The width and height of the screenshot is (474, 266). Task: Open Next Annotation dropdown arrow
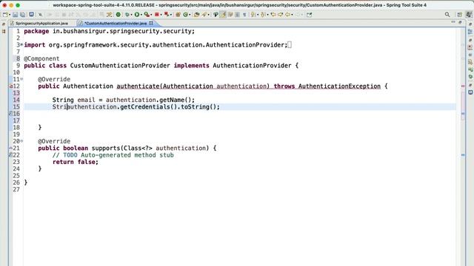click(258, 15)
